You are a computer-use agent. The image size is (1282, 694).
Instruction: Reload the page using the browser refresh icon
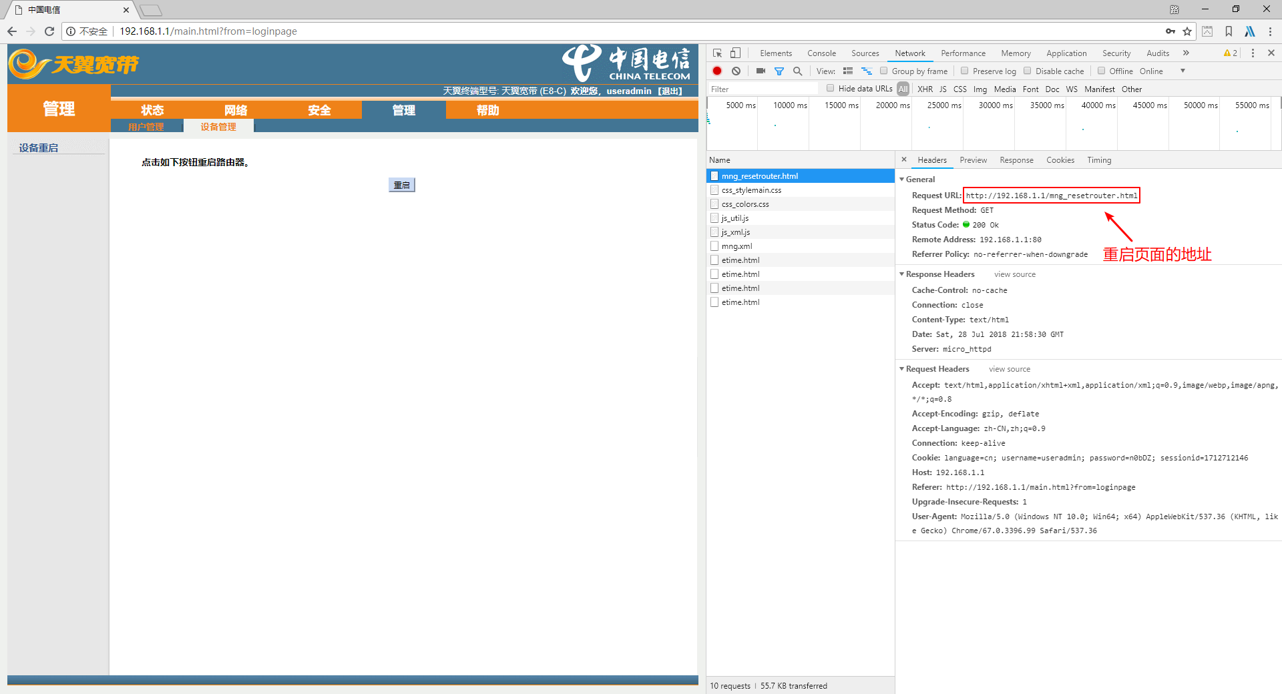click(49, 31)
